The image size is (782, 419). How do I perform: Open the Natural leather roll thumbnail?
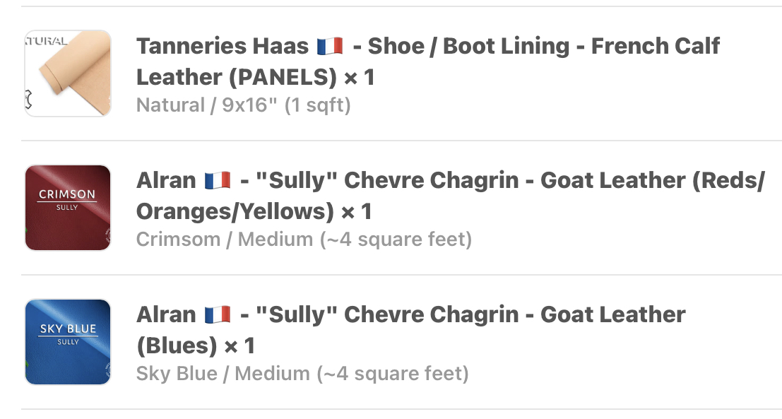[68, 73]
